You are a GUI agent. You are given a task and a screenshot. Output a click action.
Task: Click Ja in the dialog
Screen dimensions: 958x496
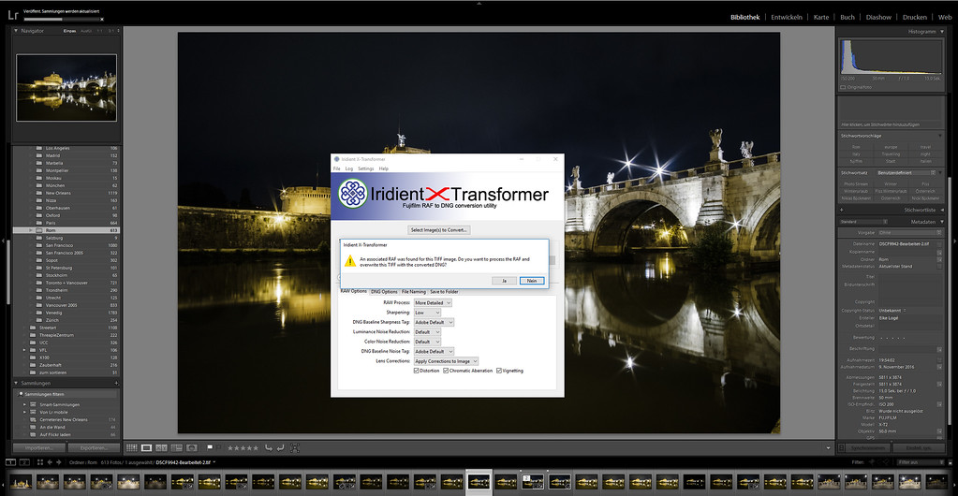(505, 281)
